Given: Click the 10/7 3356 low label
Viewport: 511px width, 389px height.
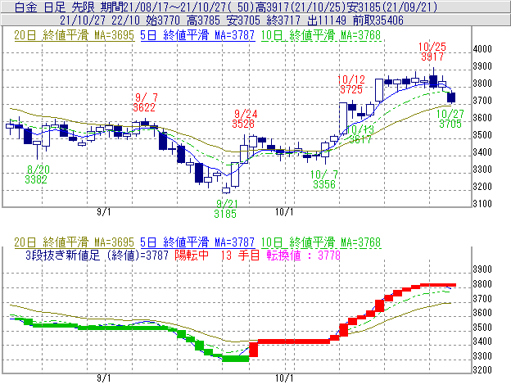Looking at the screenshot, I should [324, 179].
